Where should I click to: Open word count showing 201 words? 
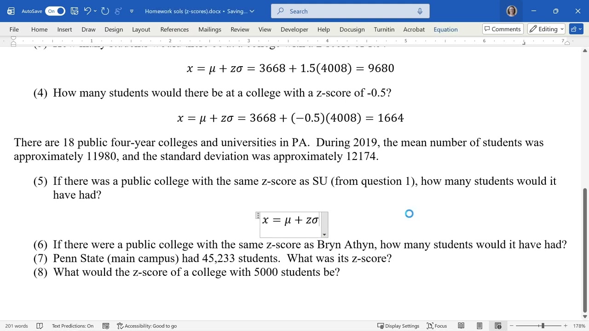coord(17,326)
